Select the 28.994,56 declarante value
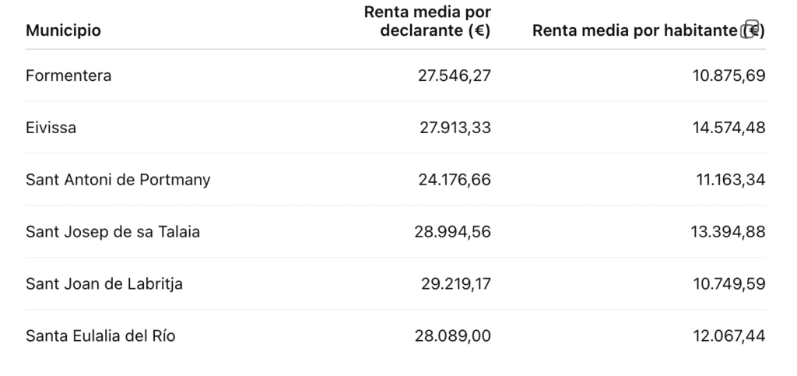The height and width of the screenshot is (376, 797). (x=455, y=232)
